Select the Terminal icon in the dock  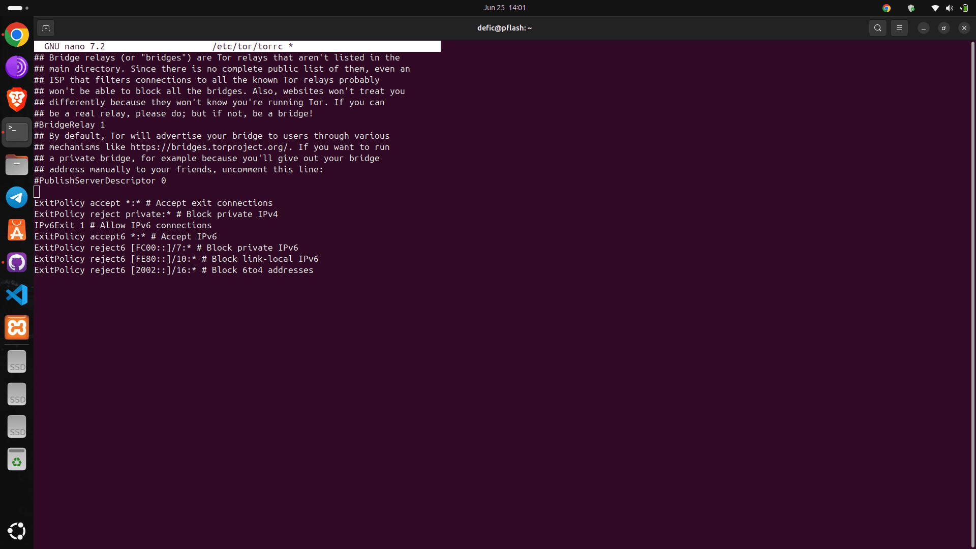[x=17, y=132]
